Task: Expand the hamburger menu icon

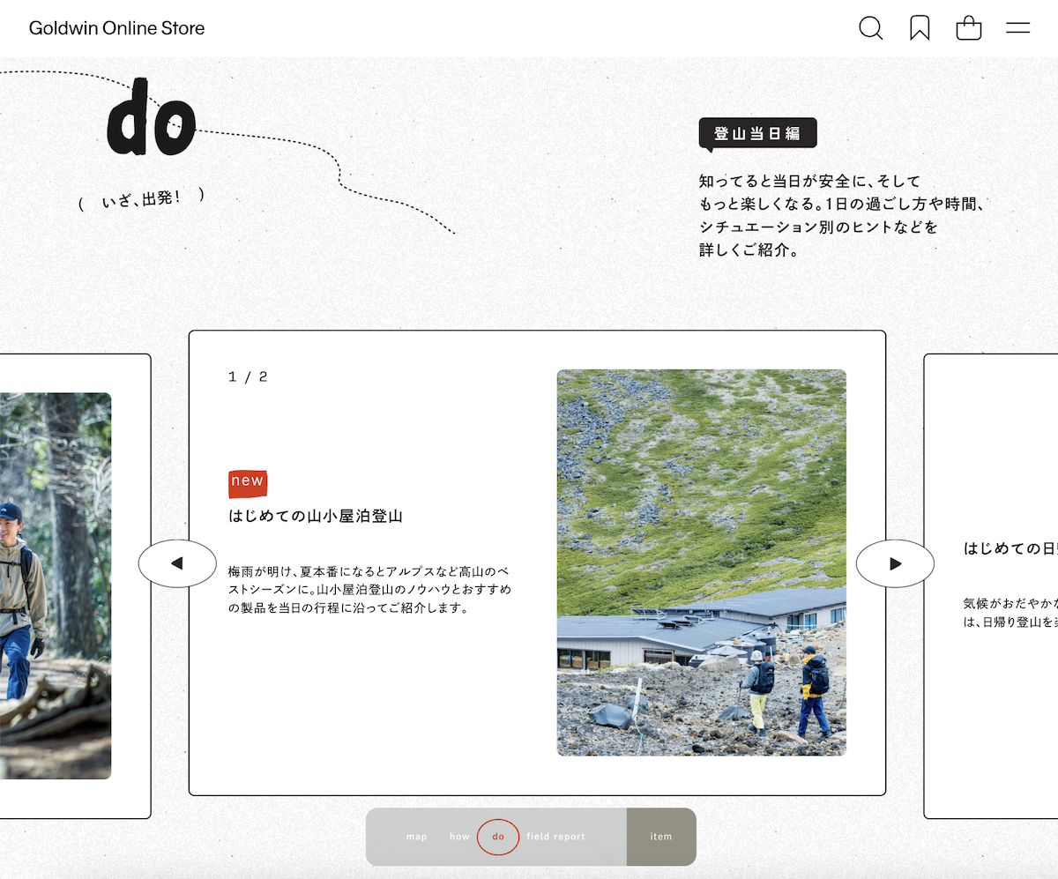Action: pyautogui.click(x=1018, y=28)
